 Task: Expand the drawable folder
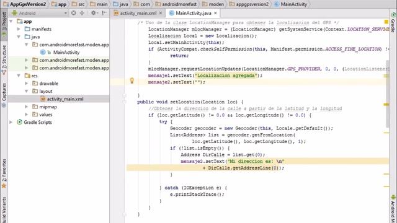(26, 84)
